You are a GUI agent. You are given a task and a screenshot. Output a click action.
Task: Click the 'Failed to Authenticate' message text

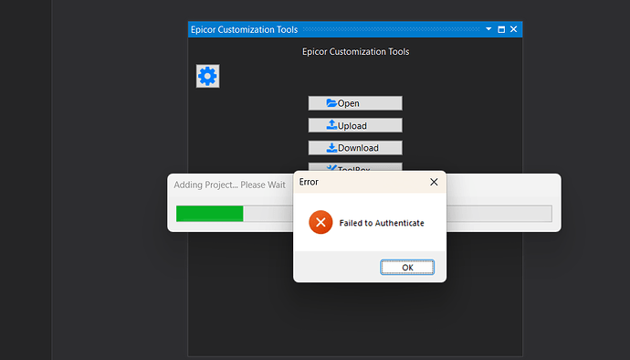click(382, 223)
